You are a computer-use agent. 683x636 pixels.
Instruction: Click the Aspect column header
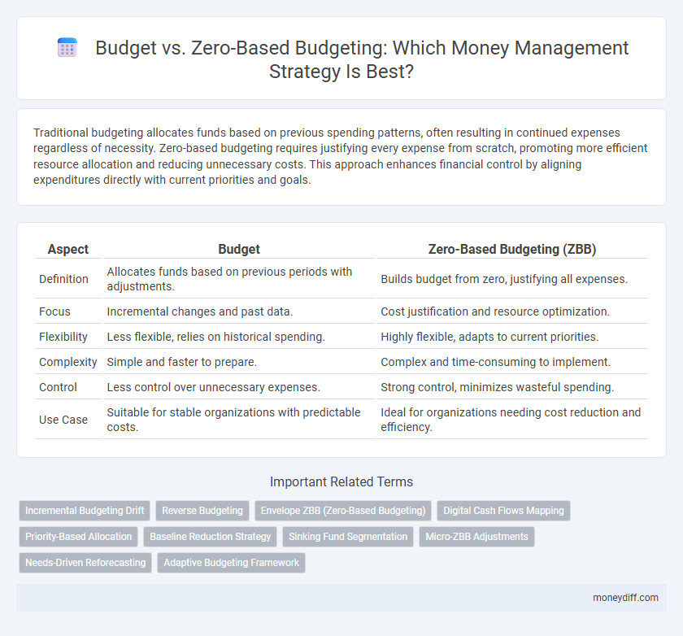(68, 250)
